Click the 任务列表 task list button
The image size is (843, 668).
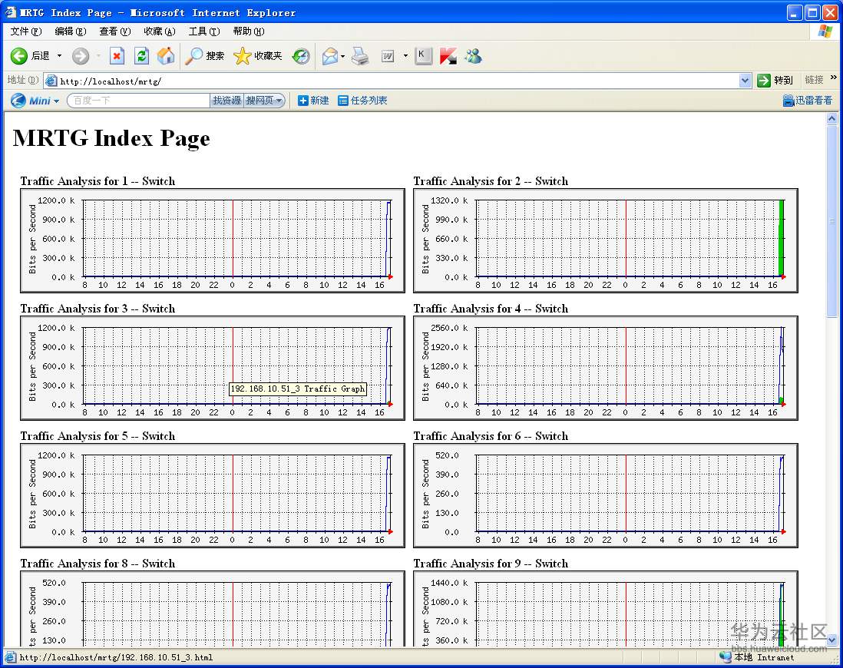point(362,101)
